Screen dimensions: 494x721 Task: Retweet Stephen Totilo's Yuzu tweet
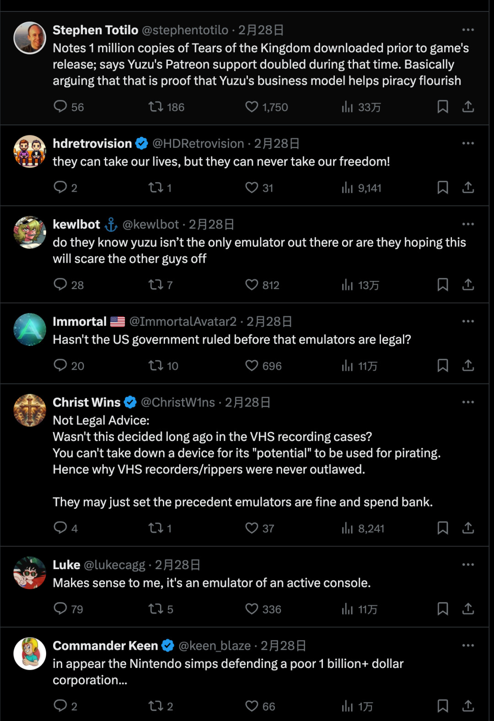pyautogui.click(x=156, y=107)
